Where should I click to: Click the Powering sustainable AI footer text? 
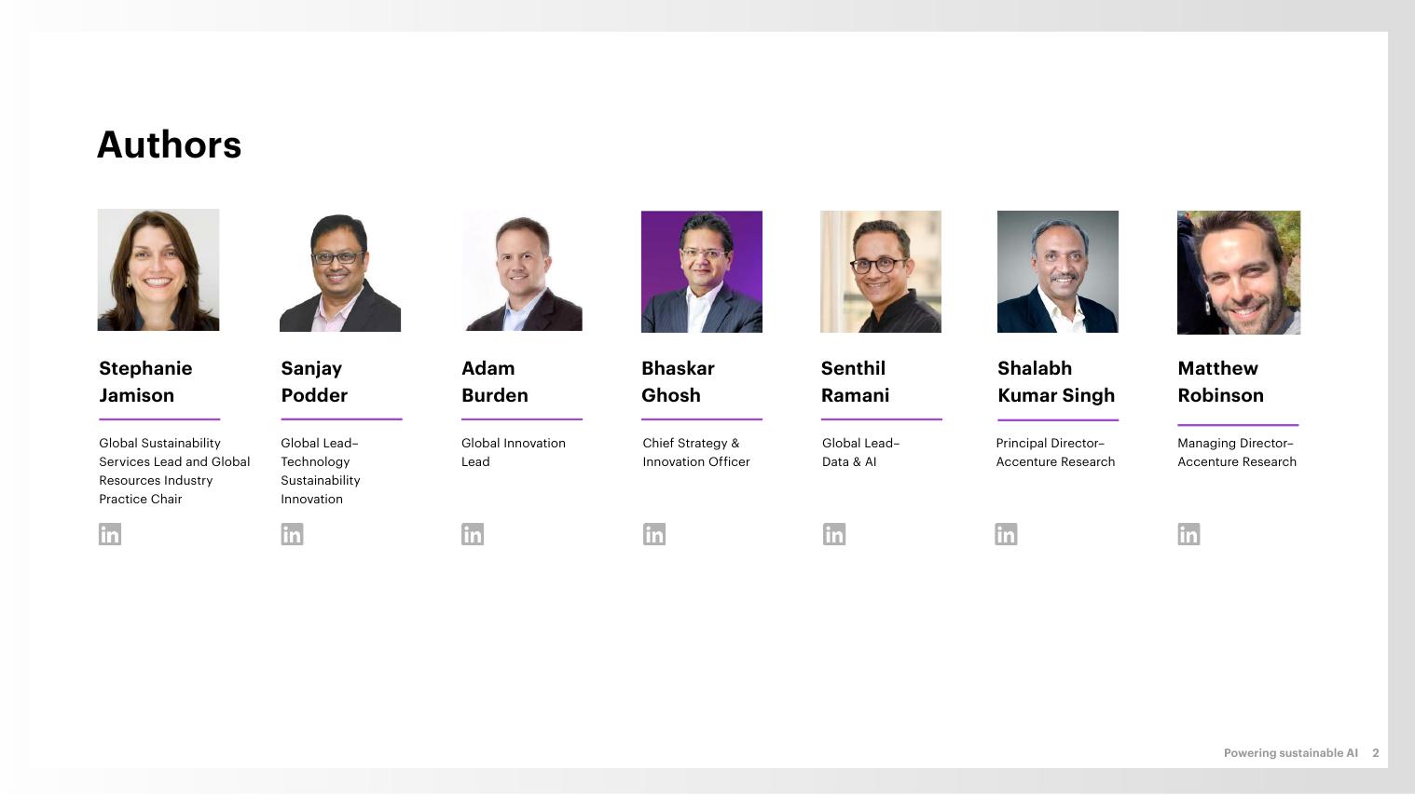(1290, 753)
